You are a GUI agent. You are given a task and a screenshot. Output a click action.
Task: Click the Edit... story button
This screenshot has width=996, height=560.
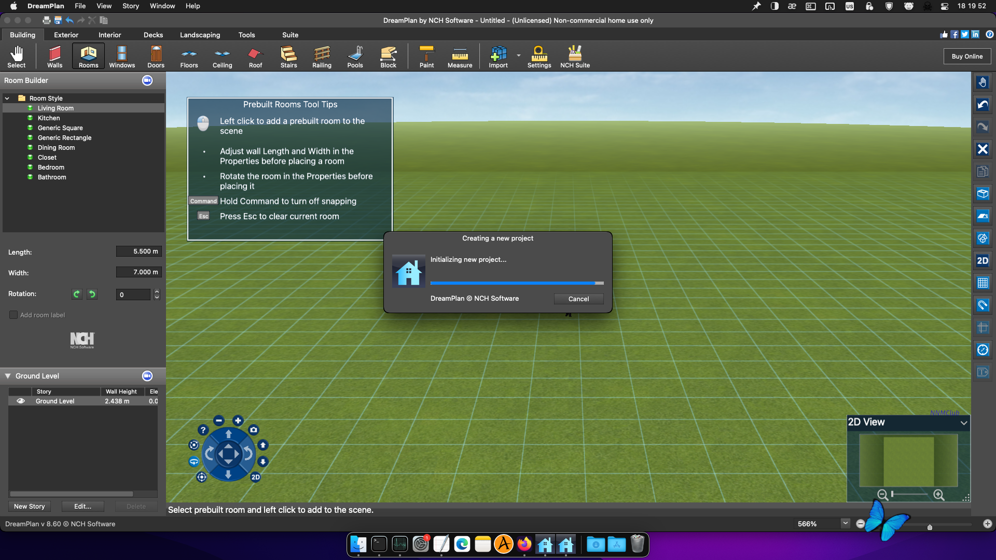[x=82, y=506]
